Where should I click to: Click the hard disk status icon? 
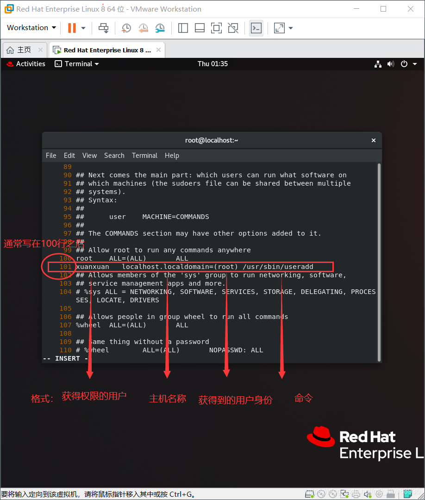tap(309, 494)
